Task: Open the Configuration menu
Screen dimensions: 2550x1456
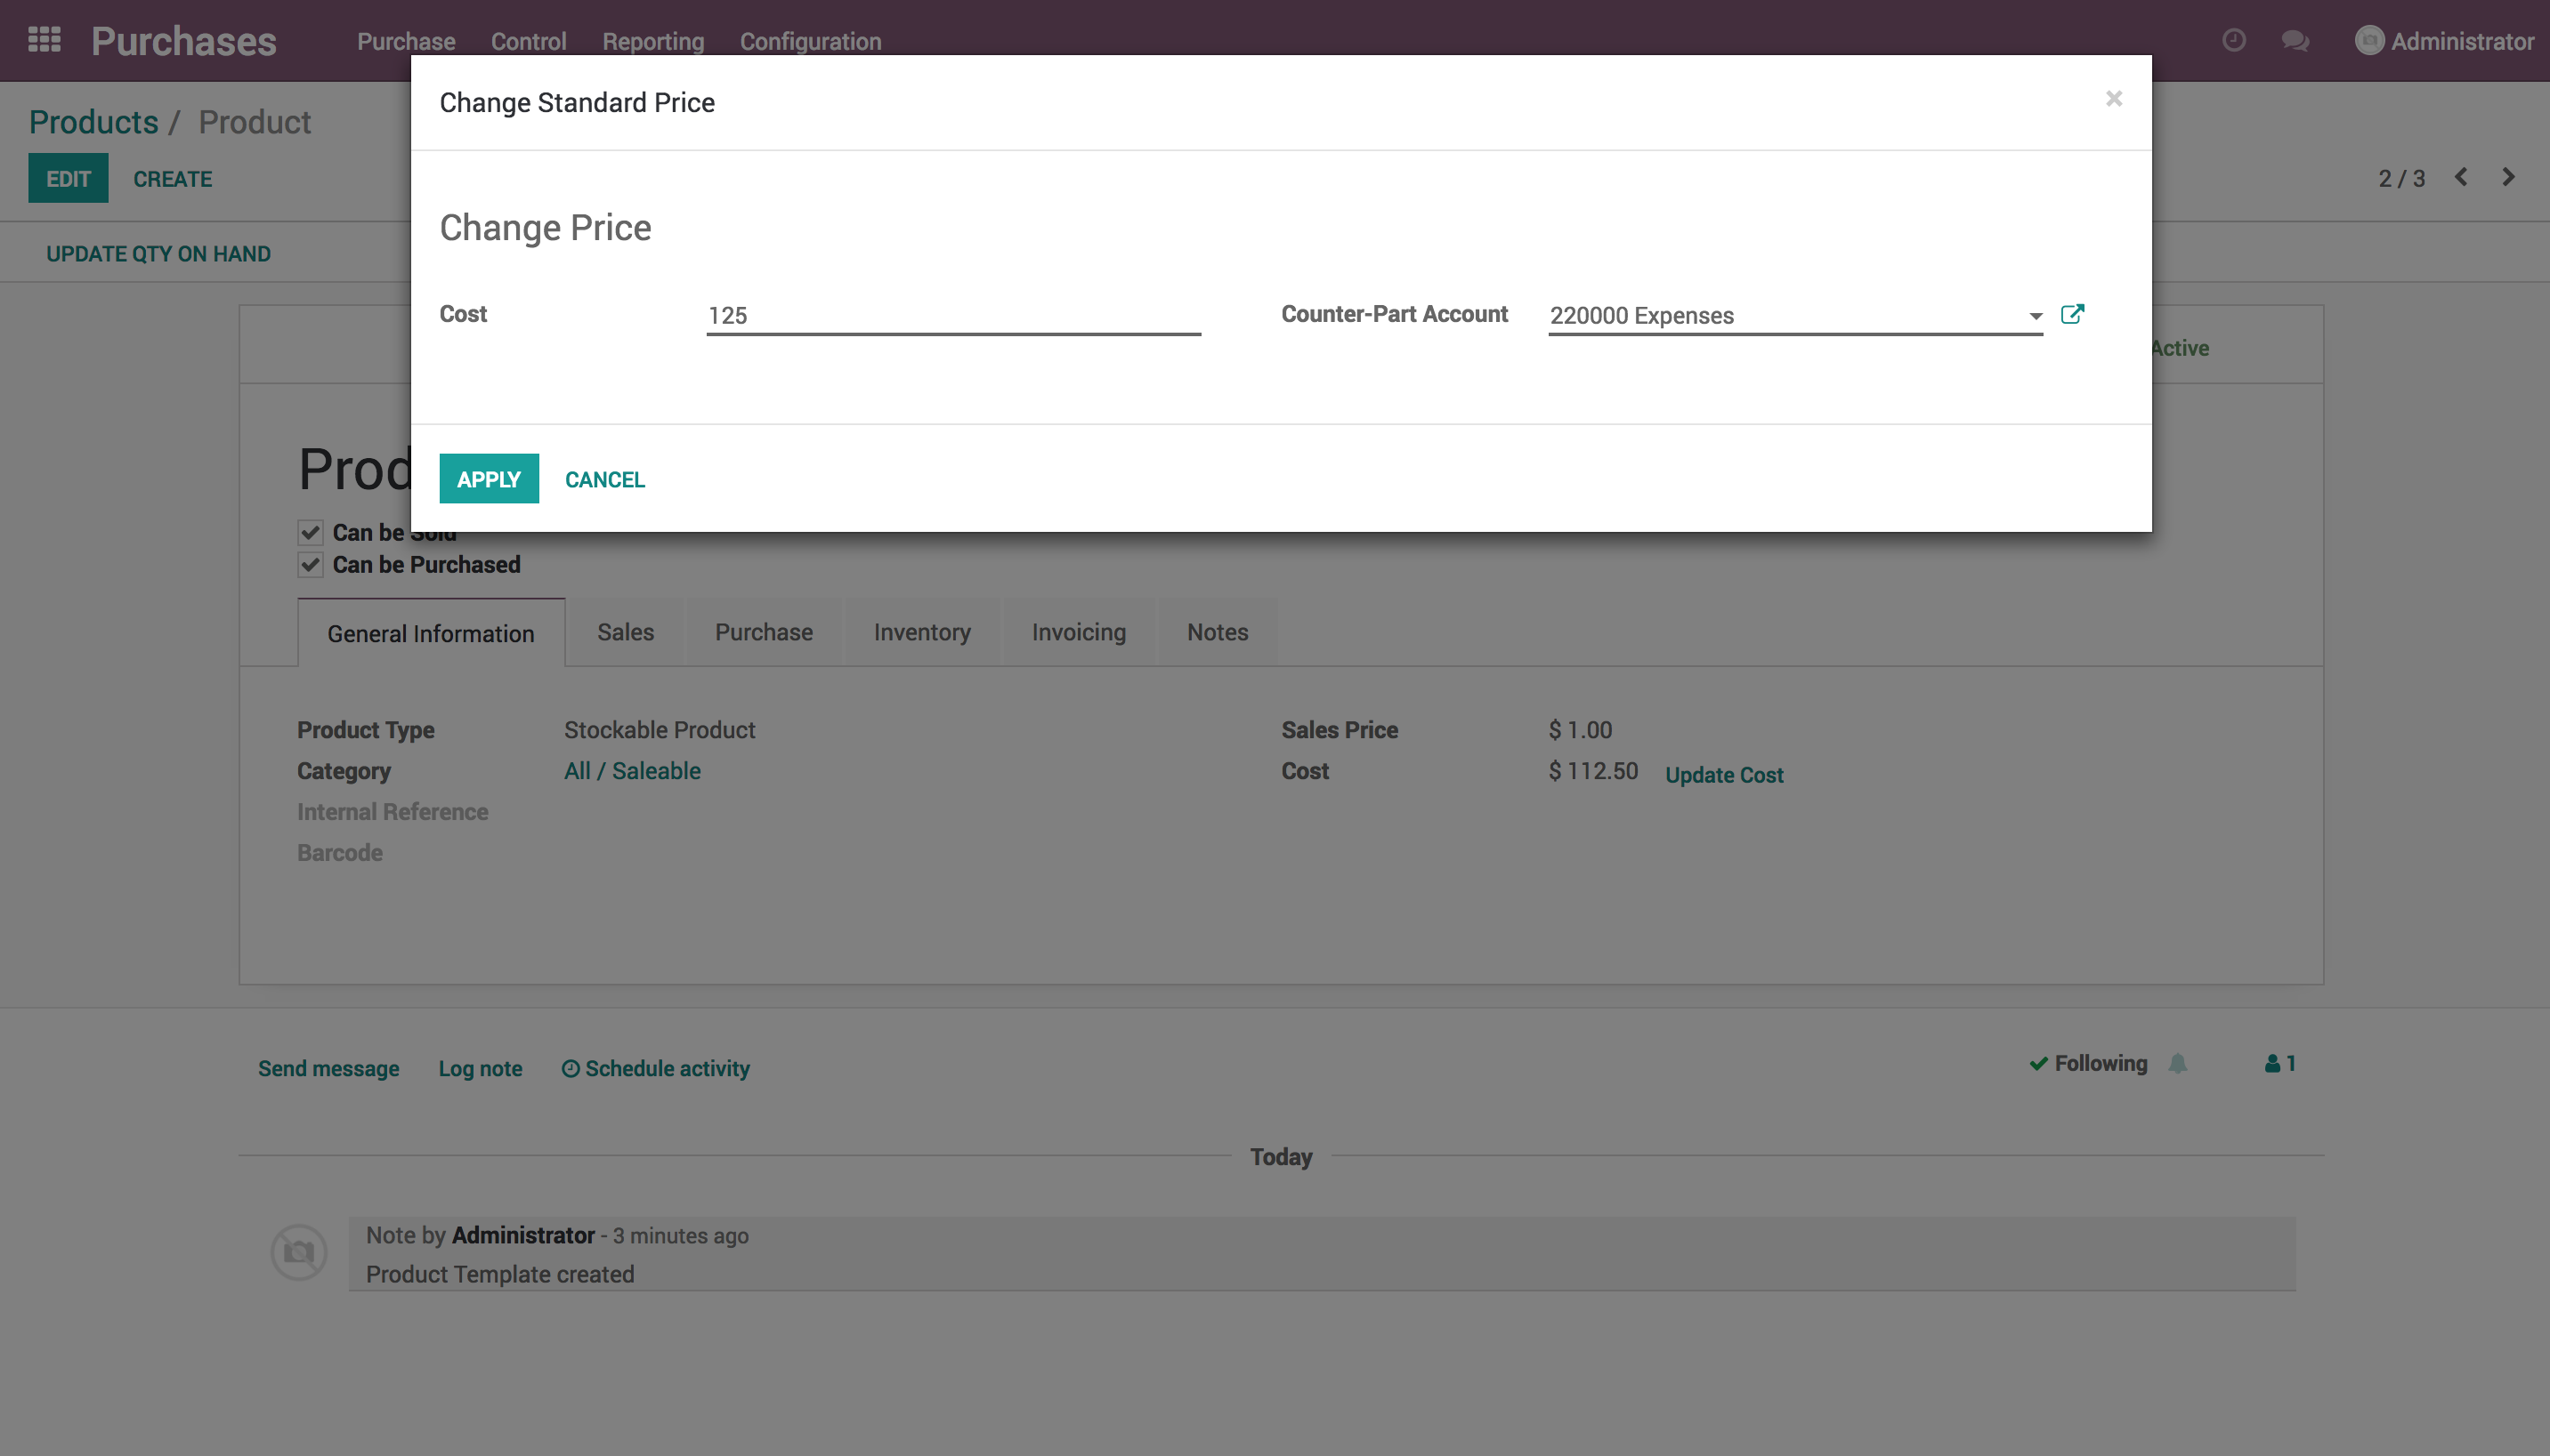Action: pos(809,41)
